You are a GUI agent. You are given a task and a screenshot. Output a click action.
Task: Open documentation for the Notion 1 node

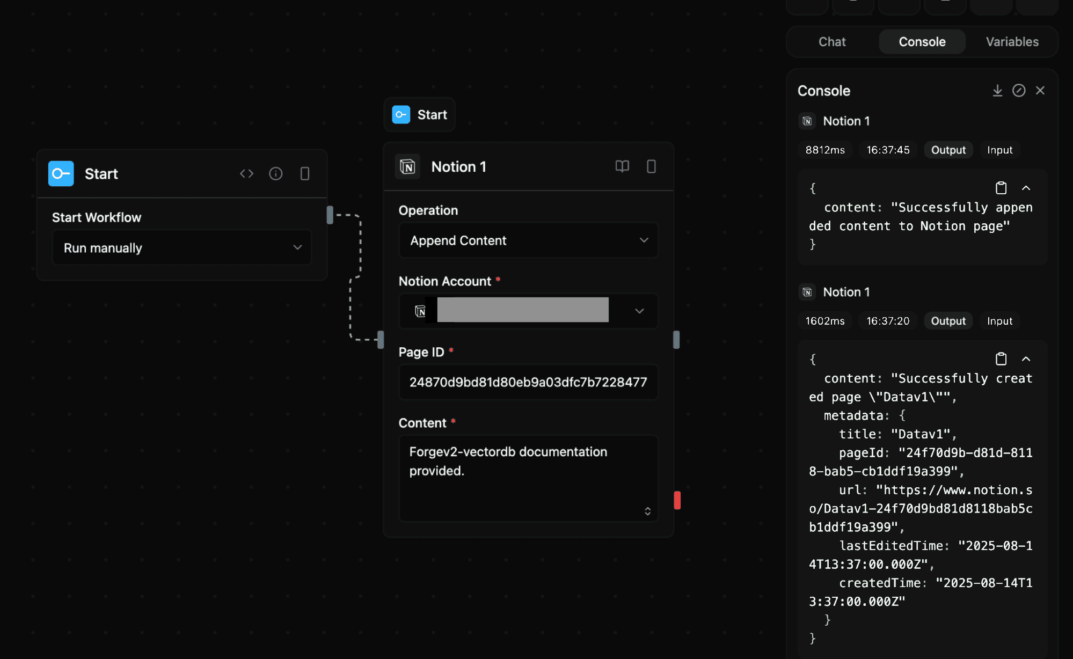click(622, 166)
